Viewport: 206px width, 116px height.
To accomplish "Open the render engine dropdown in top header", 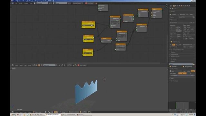I will (78, 3).
